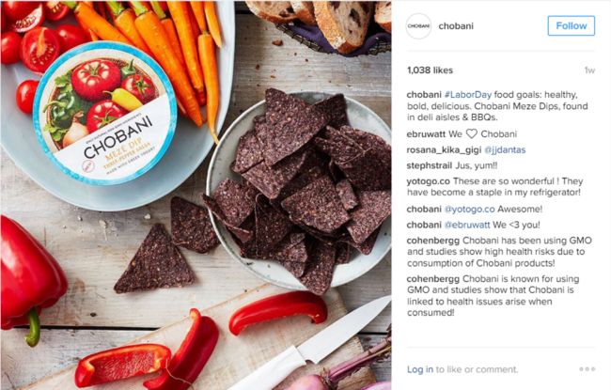Click the Chobani Meze Dip post photo

196,195
